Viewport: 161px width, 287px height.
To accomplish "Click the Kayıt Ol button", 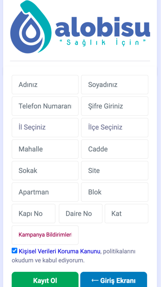I will (x=45, y=280).
